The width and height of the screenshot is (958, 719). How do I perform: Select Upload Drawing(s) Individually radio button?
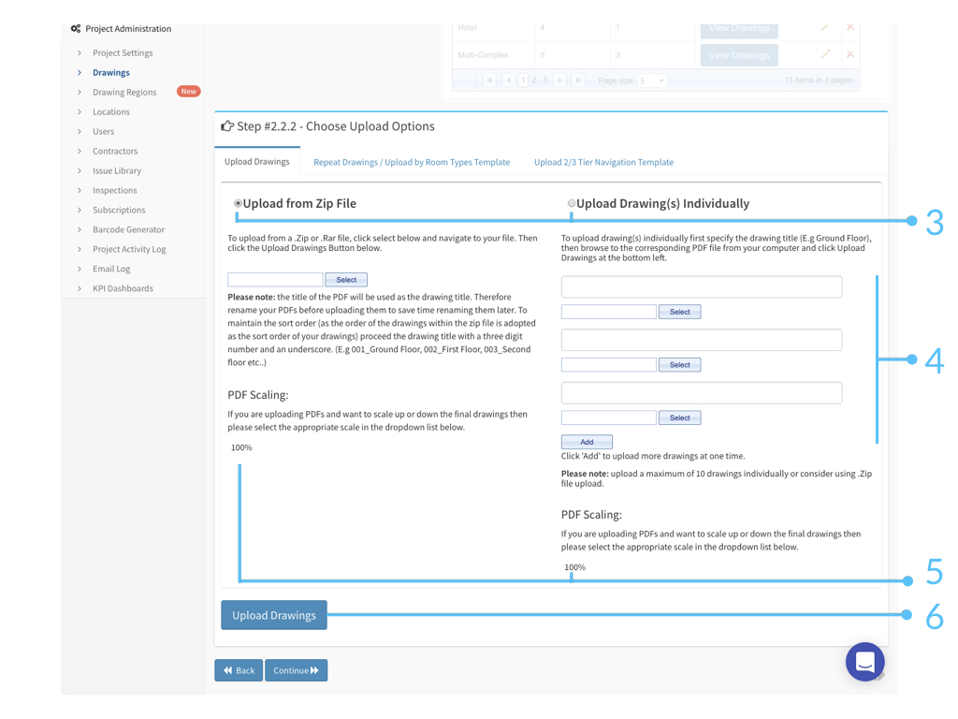click(x=572, y=203)
